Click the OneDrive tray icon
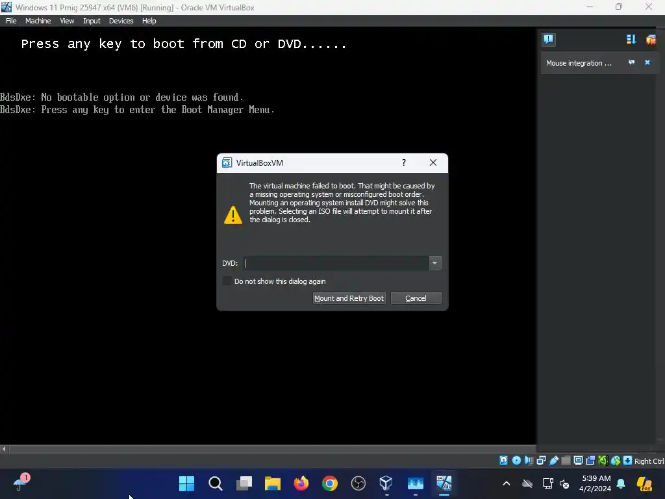This screenshot has width=665, height=499. tap(527, 483)
